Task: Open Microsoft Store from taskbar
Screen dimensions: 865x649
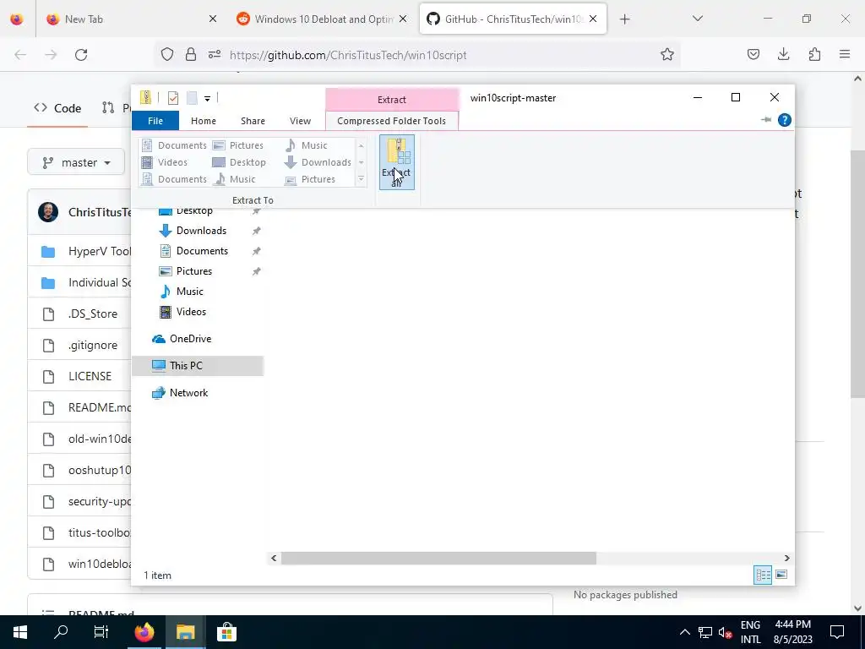Action: (226, 632)
